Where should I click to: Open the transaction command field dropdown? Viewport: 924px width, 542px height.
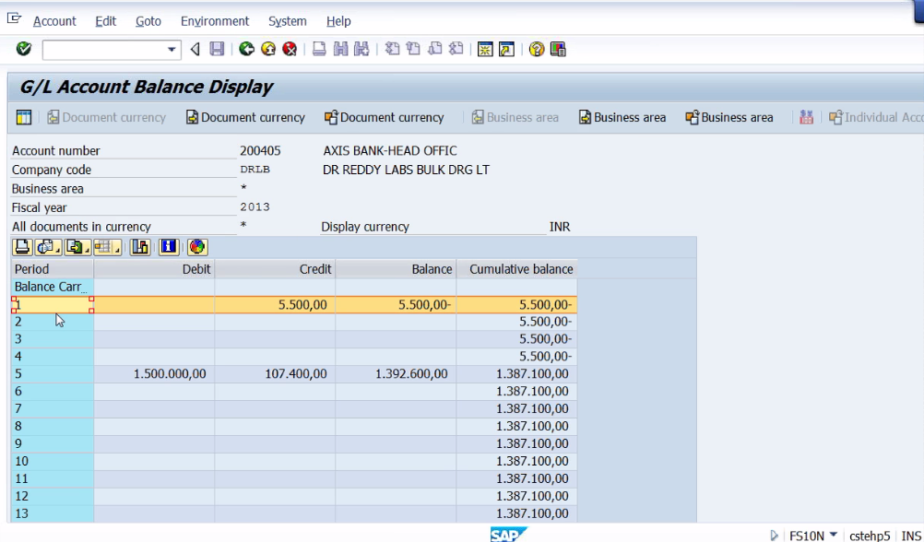(x=172, y=50)
